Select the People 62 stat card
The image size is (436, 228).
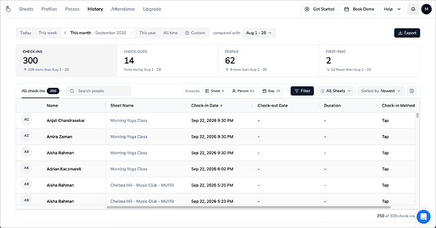[269, 61]
